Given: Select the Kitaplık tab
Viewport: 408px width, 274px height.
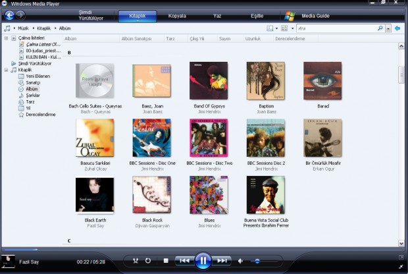Looking at the screenshot, I should 138,16.
